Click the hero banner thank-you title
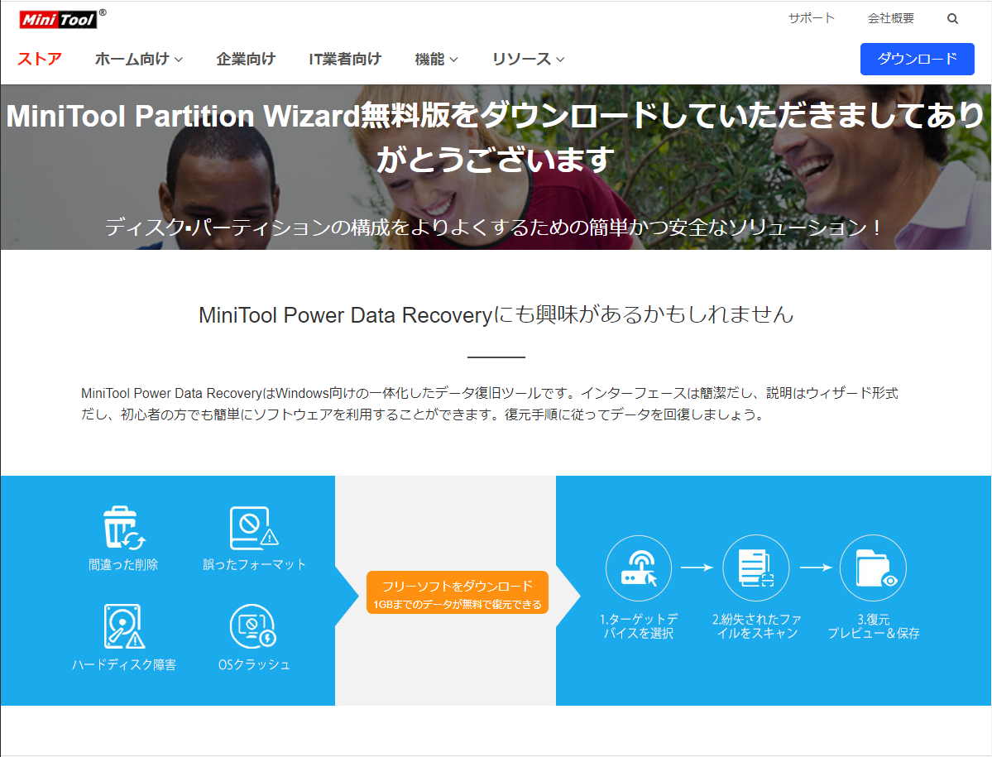 [496, 137]
